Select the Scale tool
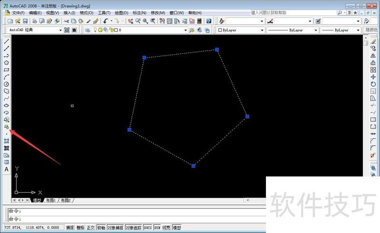This screenshot has width=380, height=233. (x=373, y=91)
